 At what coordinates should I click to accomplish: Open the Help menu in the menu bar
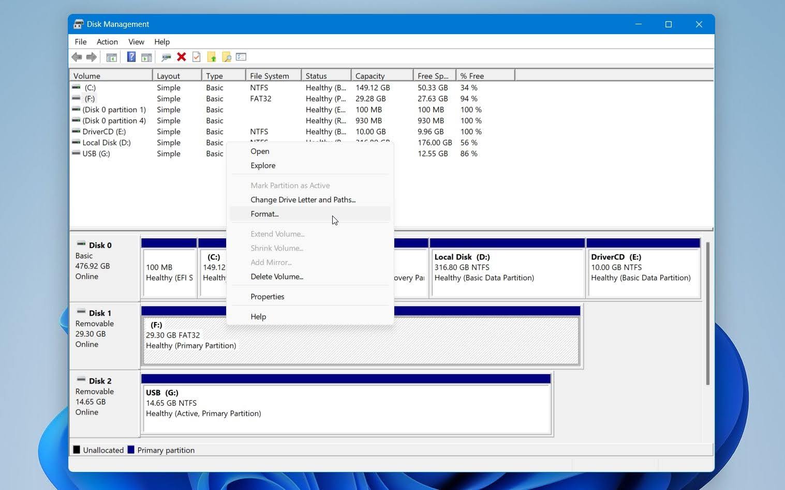tap(162, 42)
